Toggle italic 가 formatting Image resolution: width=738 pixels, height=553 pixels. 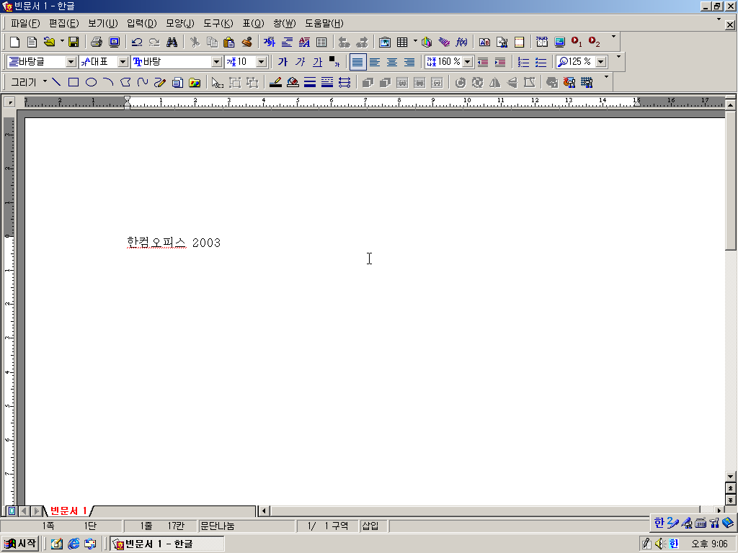[300, 62]
